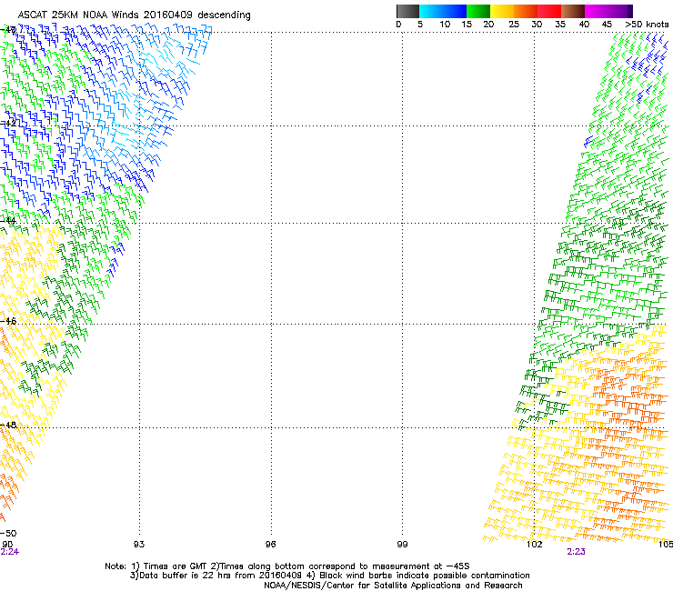Click the brown 35-40 knots color segment
Image resolution: width=673 pixels, height=591 pixels.
tap(573, 11)
